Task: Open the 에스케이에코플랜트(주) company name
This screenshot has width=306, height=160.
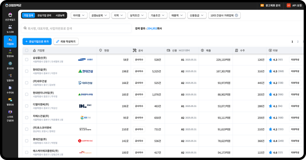Action: pyautogui.click(x=46, y=151)
